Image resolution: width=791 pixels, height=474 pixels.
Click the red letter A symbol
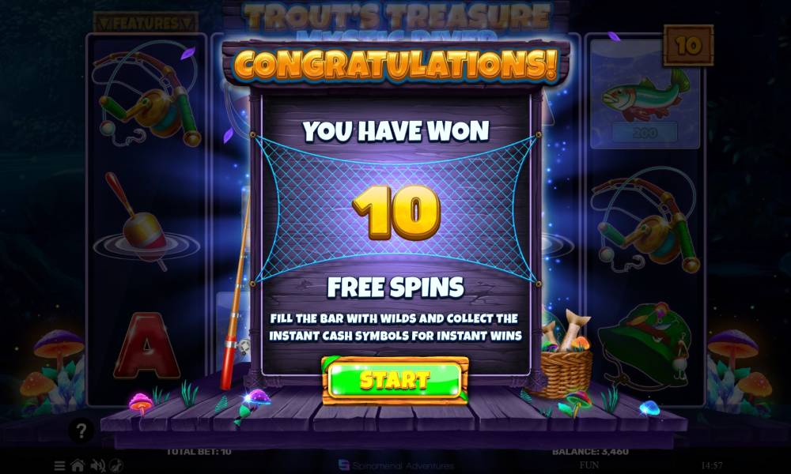[146, 345]
